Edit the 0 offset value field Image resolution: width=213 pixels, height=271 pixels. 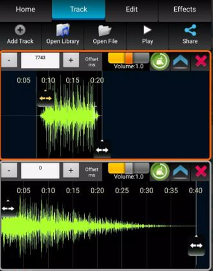click(40, 171)
